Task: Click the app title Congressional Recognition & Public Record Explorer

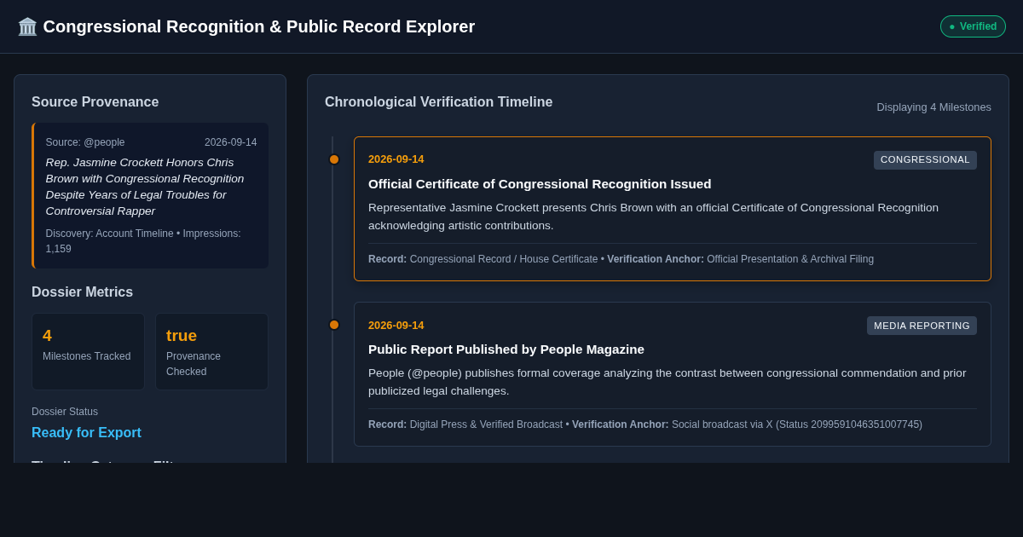Action: [259, 26]
